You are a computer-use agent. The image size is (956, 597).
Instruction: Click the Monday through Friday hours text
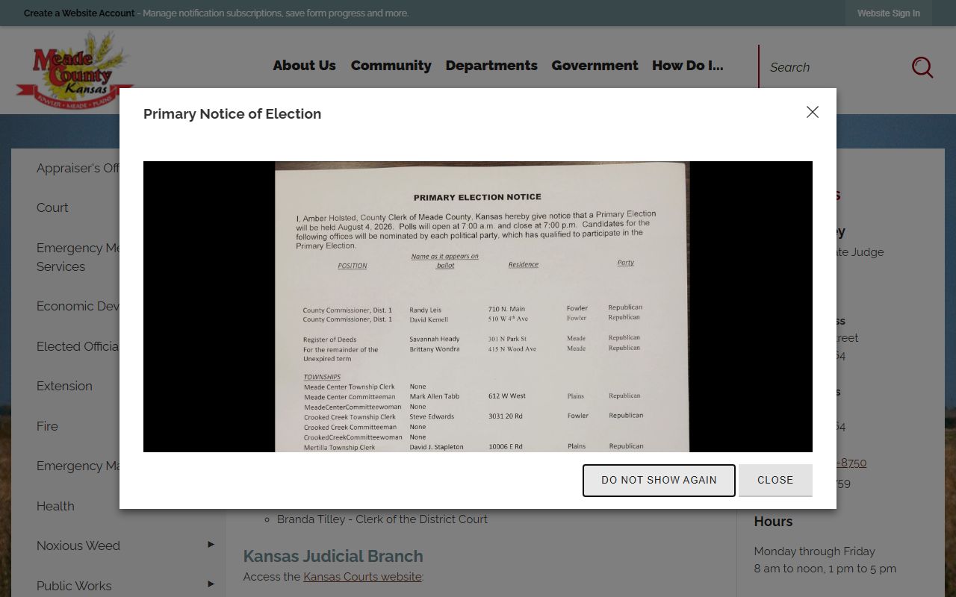point(814,551)
